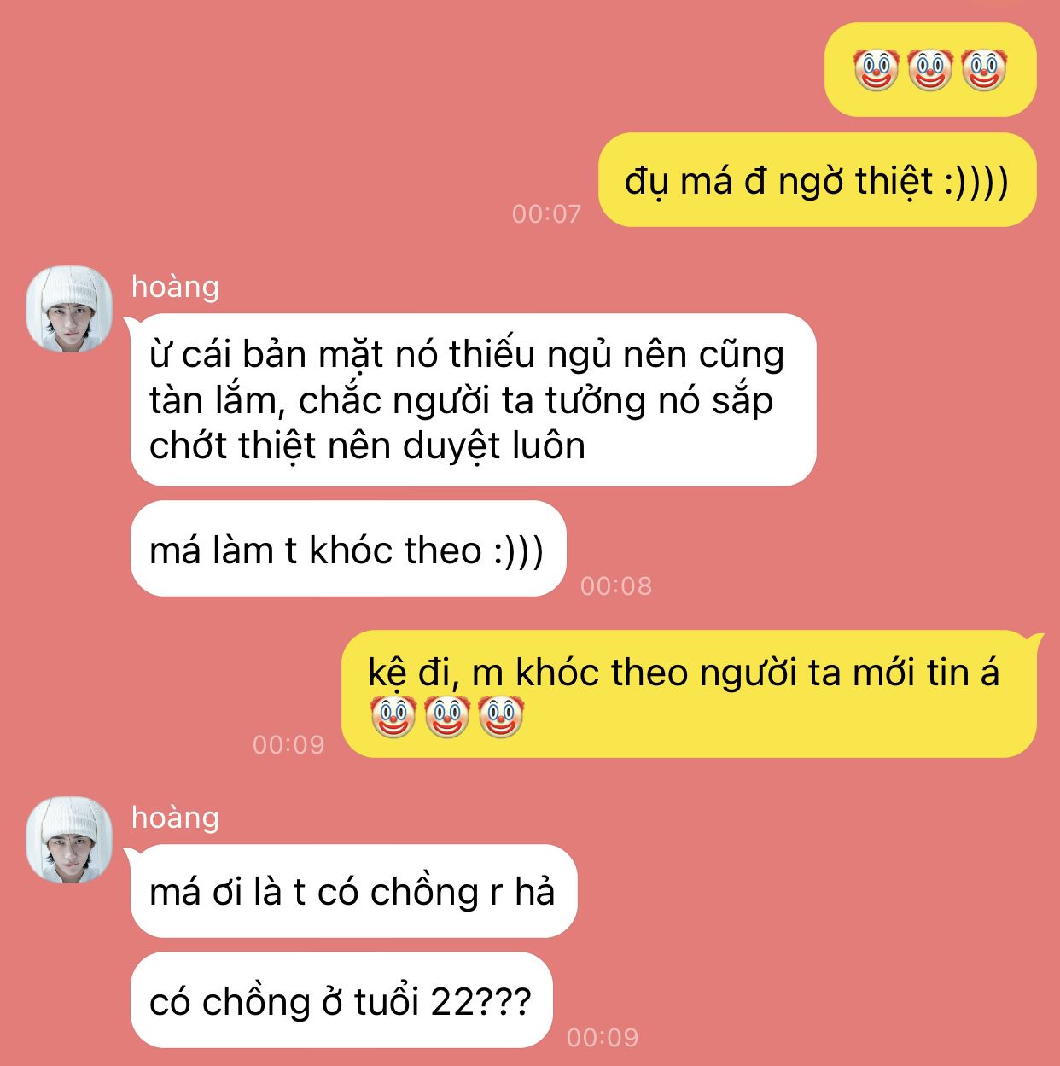Tap hoàng's upper profile avatar
1060x1066 pixels.
coord(69,309)
